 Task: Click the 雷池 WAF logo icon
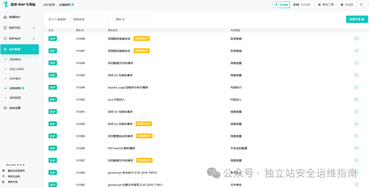coord(5,4)
